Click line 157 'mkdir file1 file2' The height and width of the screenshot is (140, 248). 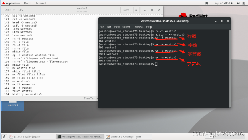click(26, 71)
